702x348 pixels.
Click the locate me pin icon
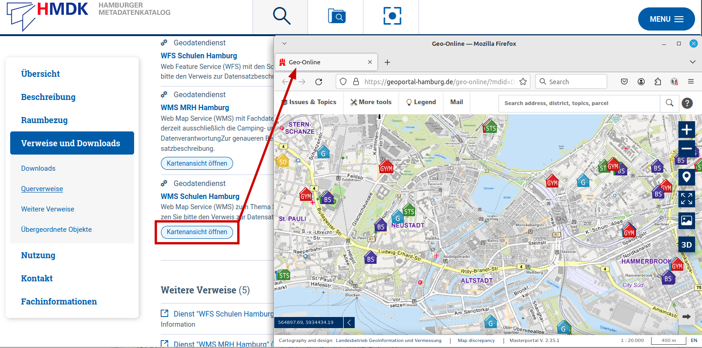click(x=687, y=177)
